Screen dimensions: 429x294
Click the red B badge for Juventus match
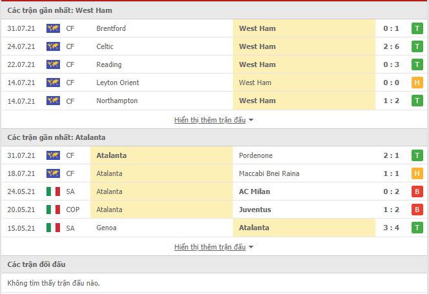[x=417, y=210]
